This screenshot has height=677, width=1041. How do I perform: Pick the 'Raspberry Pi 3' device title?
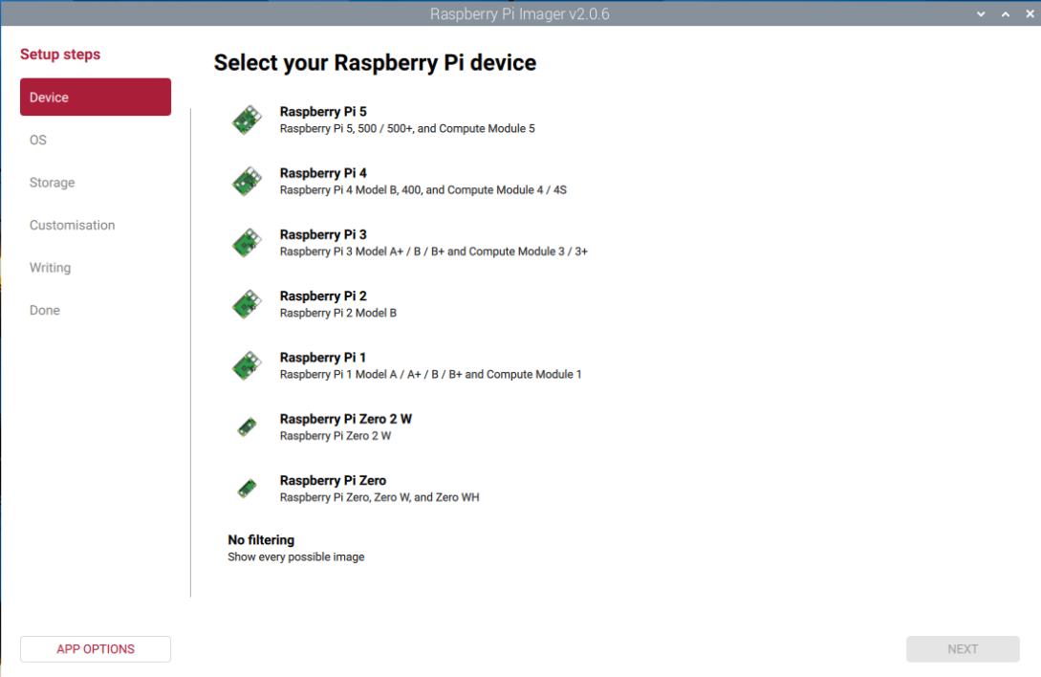coord(323,234)
